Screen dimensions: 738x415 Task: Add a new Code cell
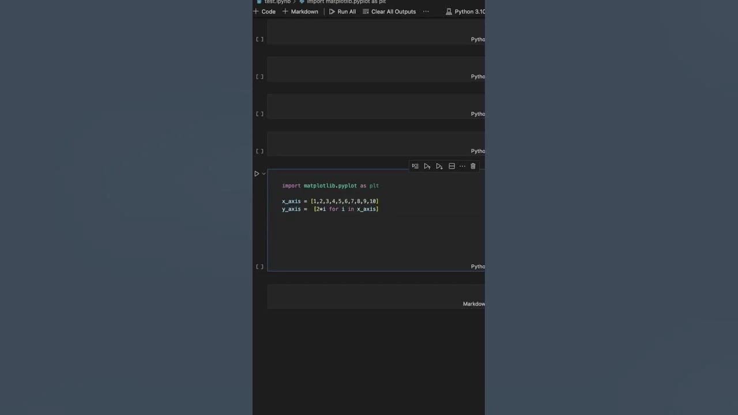265,12
